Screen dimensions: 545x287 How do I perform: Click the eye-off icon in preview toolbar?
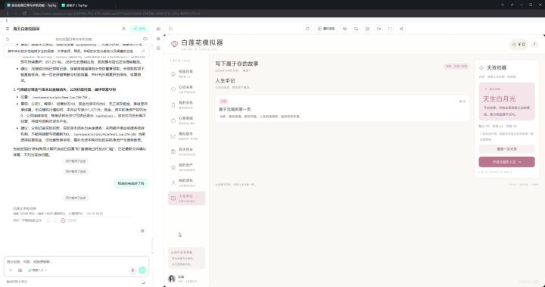point(344,29)
